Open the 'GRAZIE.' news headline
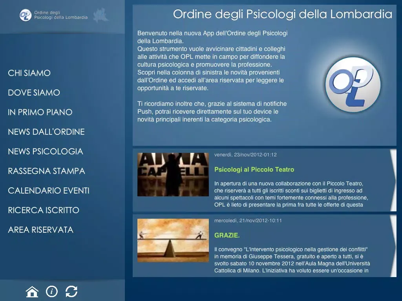 click(x=227, y=235)
